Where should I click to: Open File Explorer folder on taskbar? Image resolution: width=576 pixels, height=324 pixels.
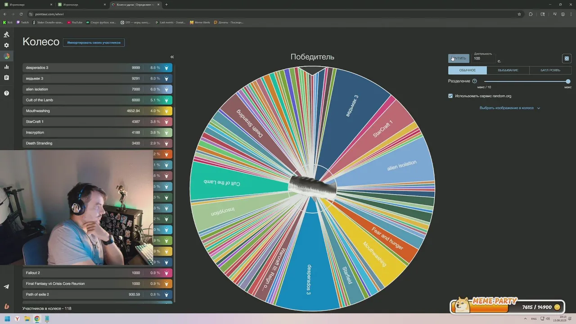[27, 319]
